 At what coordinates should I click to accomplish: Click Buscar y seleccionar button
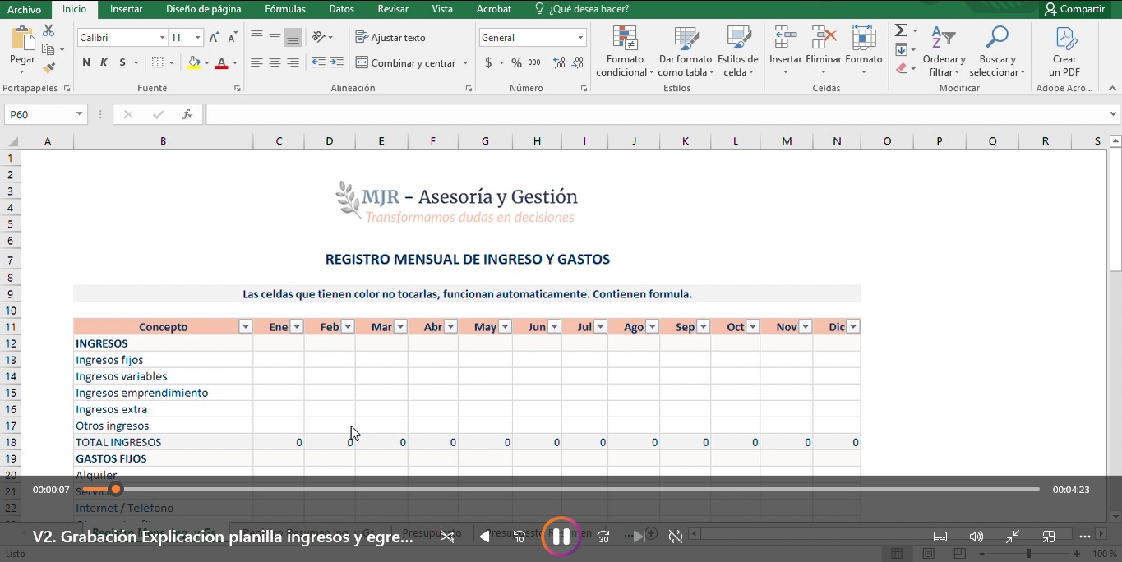(997, 52)
